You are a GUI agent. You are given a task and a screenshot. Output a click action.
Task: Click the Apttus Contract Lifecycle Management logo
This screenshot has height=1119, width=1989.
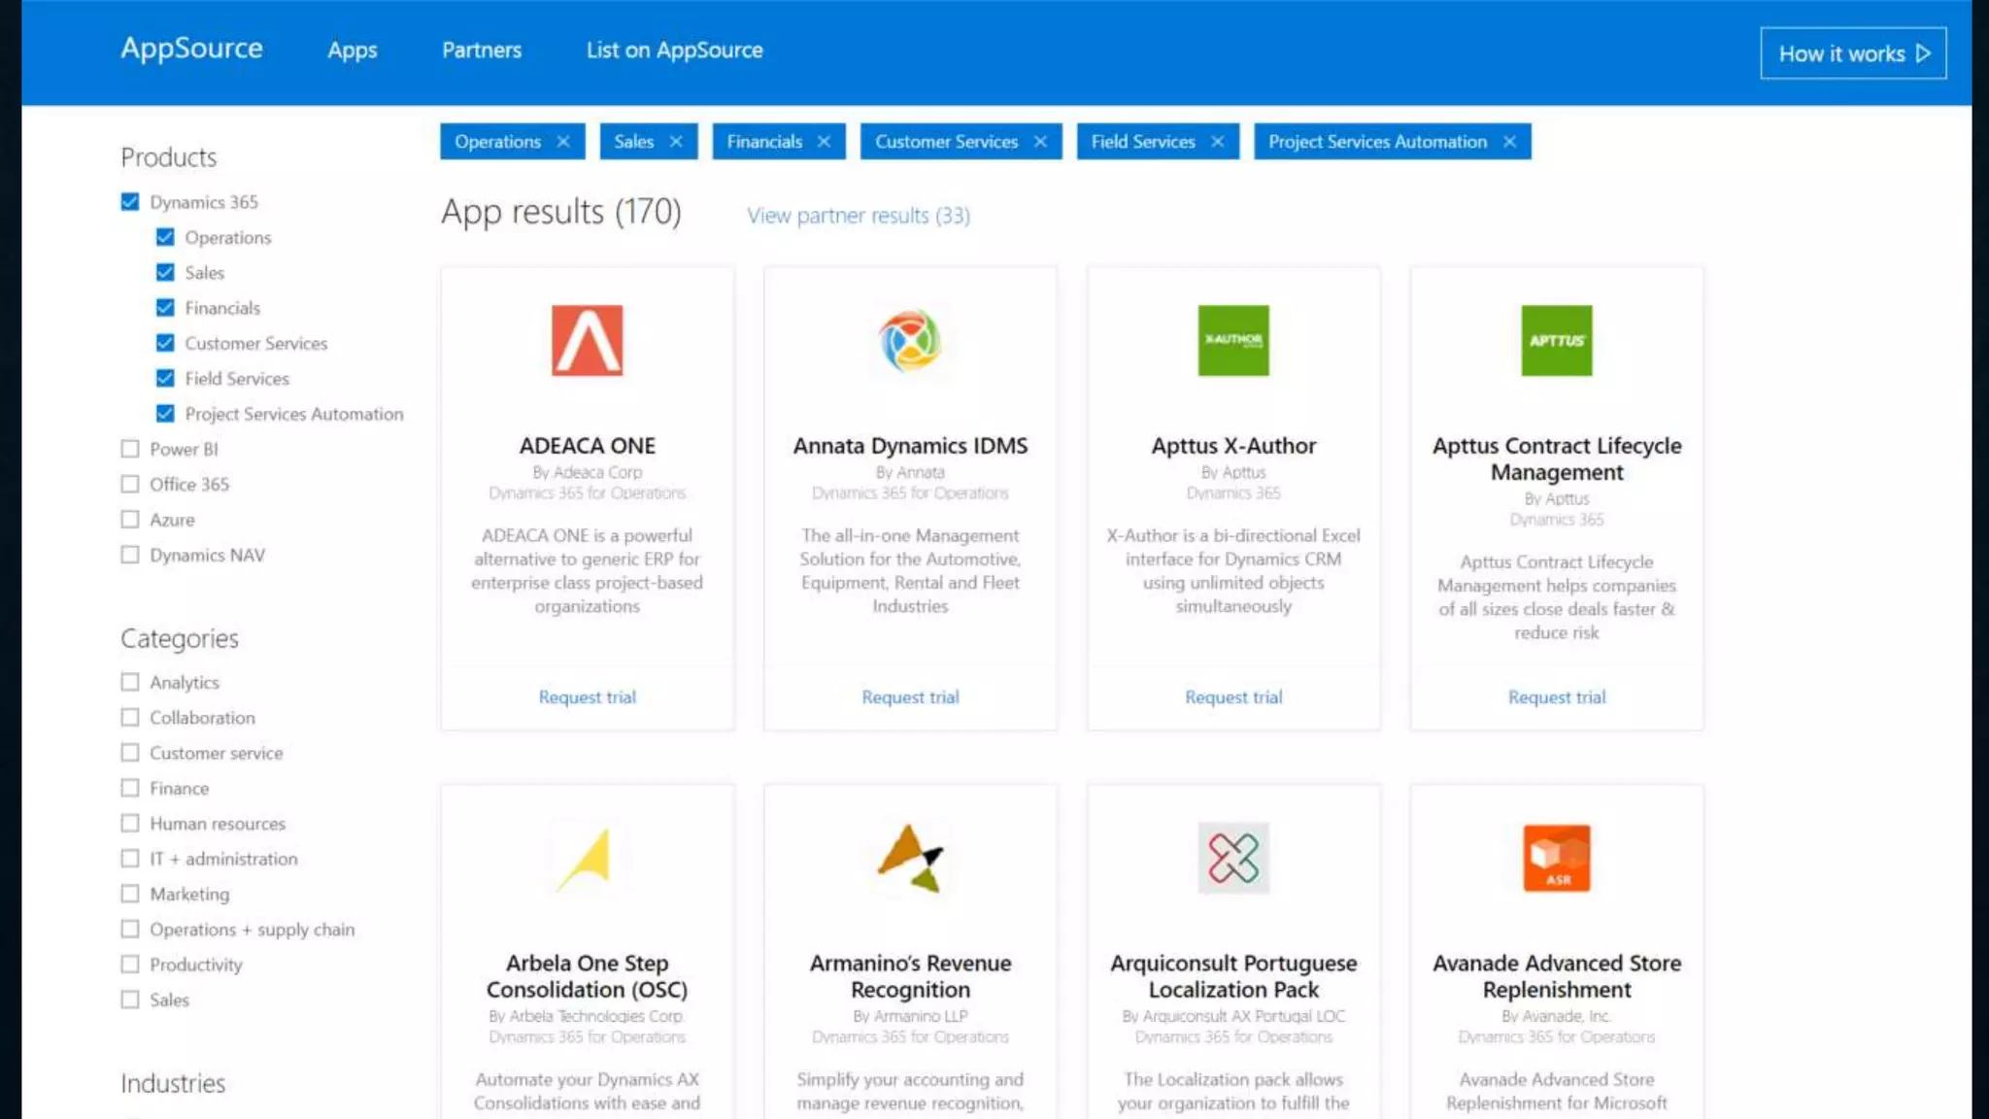[1556, 340]
